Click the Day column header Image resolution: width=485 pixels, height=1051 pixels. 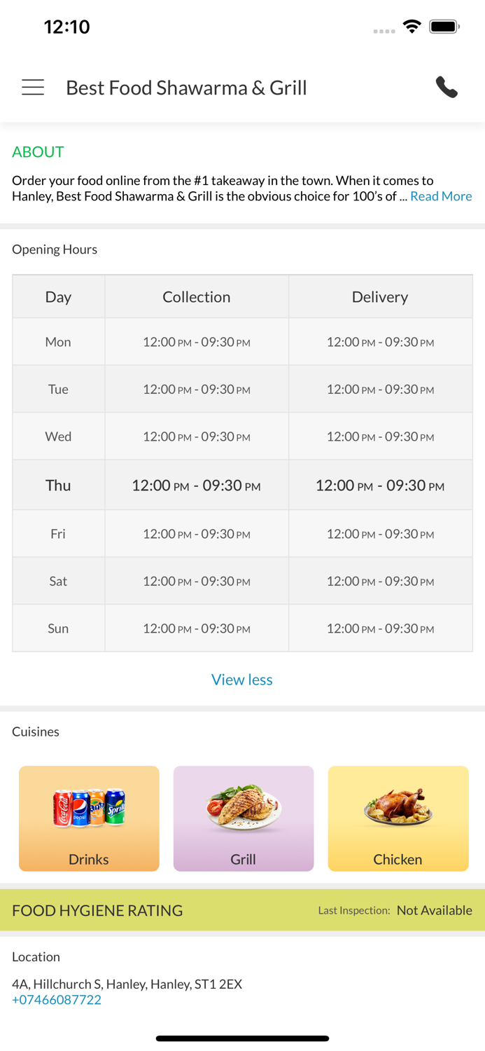pyautogui.click(x=58, y=297)
